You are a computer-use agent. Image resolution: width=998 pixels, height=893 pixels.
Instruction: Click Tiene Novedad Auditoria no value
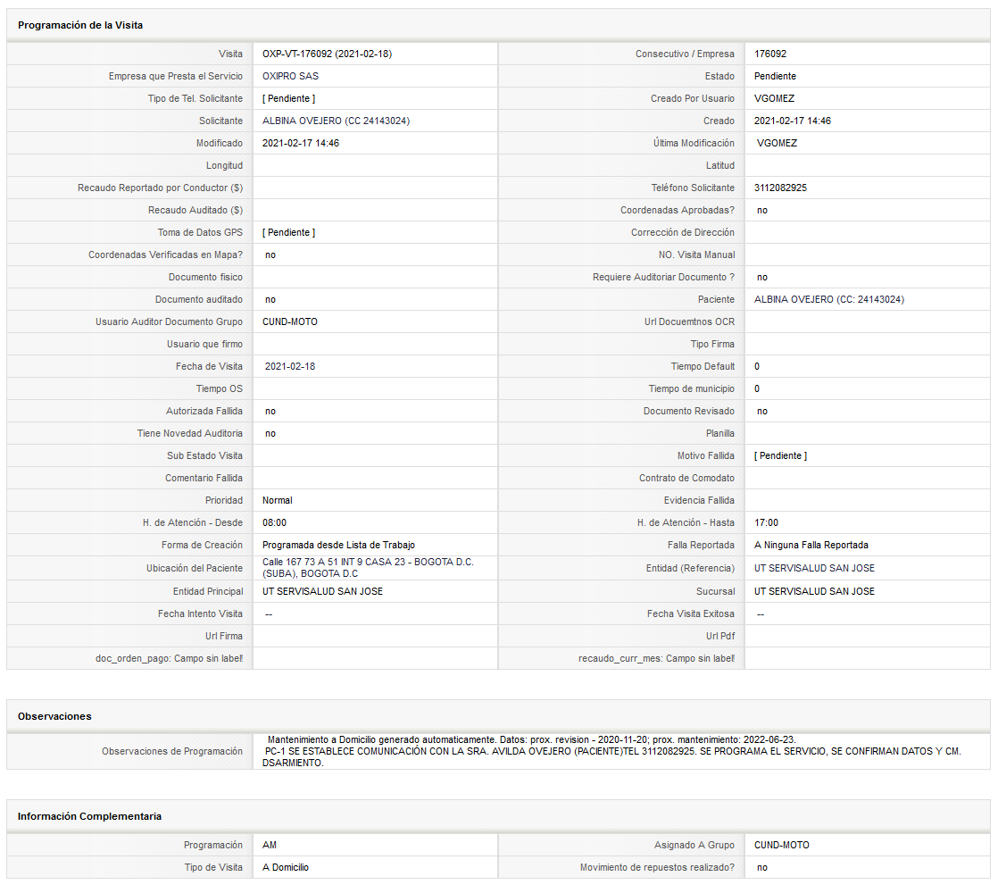coord(270,433)
